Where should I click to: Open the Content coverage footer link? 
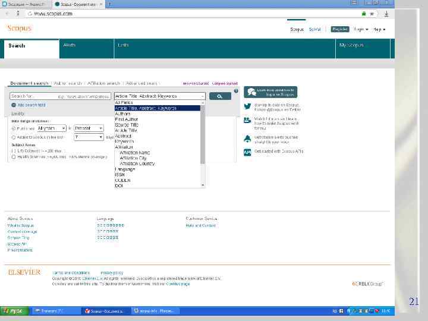(22, 232)
